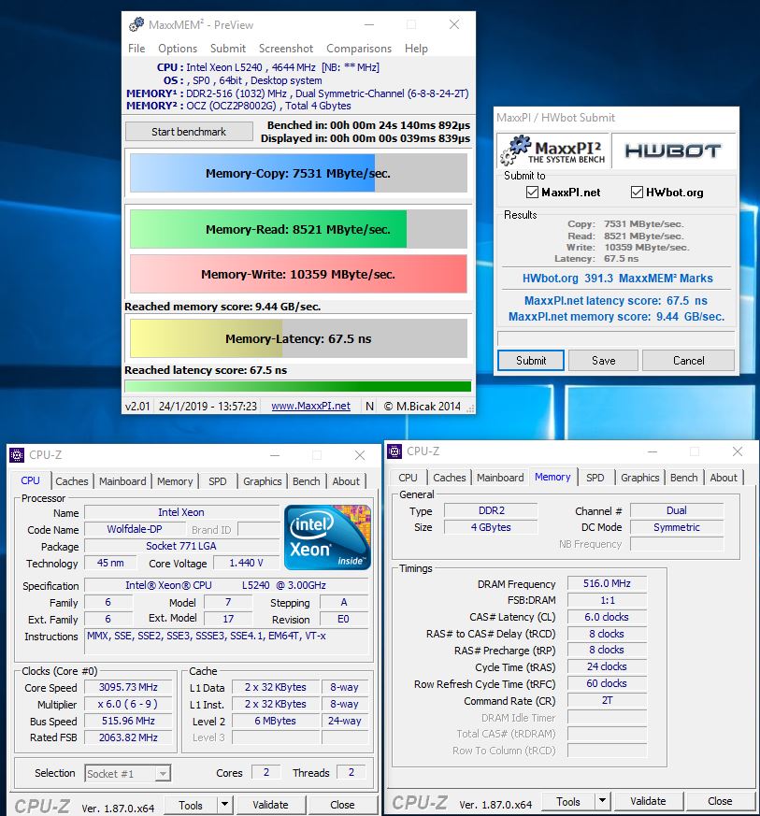Click the CPU-Z chip icon in right window
The image size is (760, 816).
point(394,451)
